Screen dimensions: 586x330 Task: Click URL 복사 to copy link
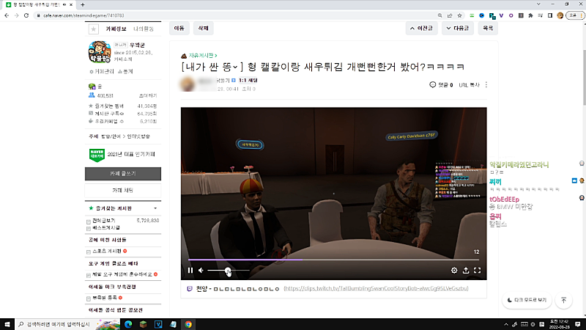pos(469,85)
